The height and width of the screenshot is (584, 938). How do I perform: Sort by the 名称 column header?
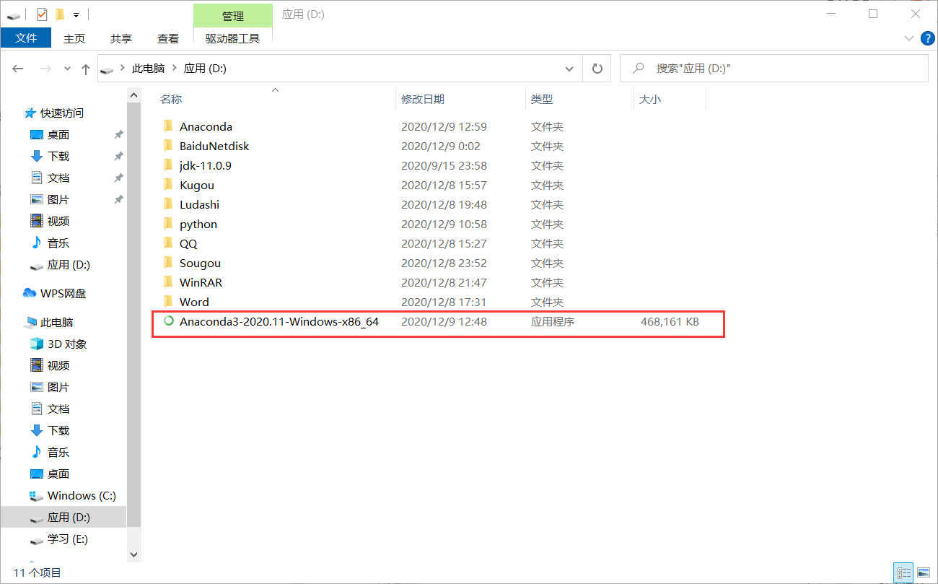171,99
